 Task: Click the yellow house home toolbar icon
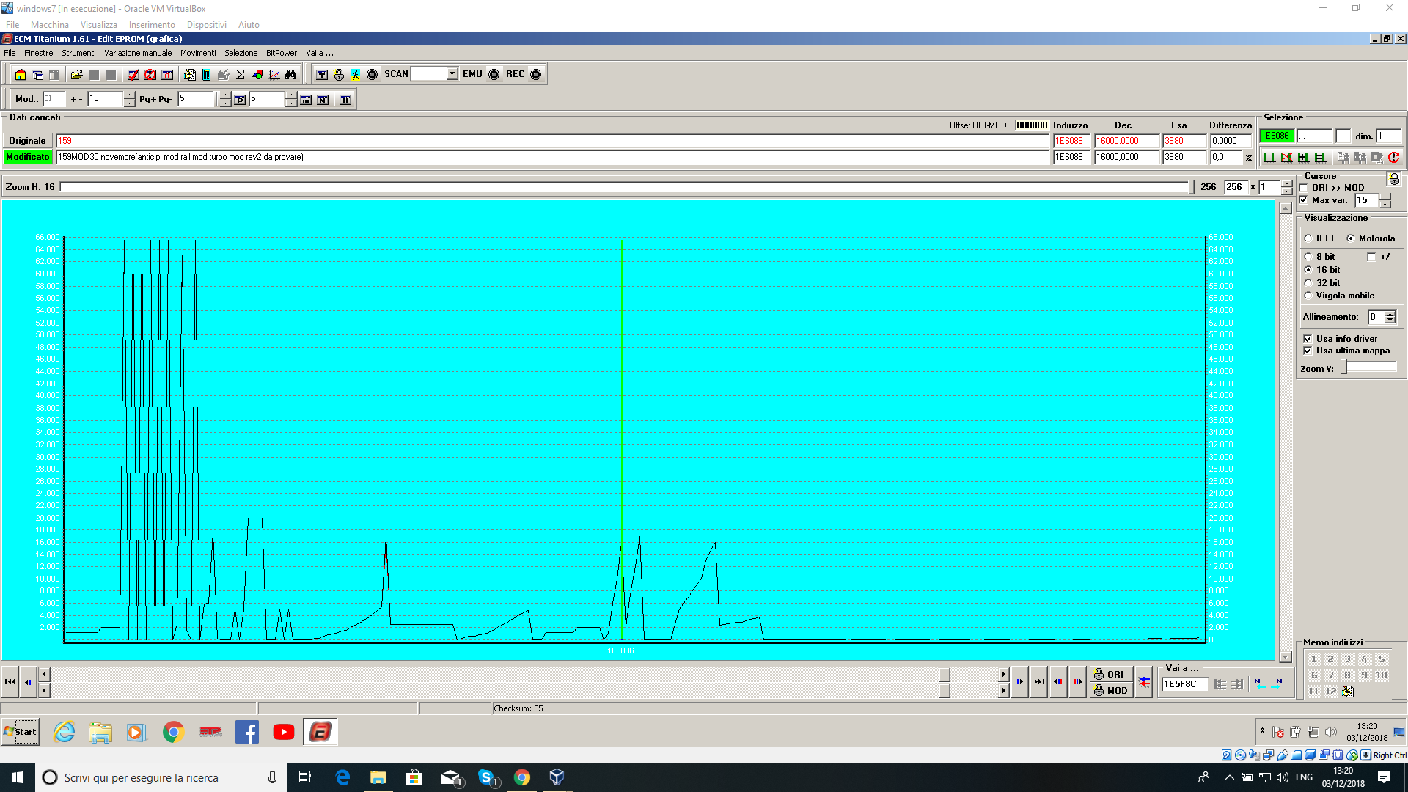(x=21, y=75)
